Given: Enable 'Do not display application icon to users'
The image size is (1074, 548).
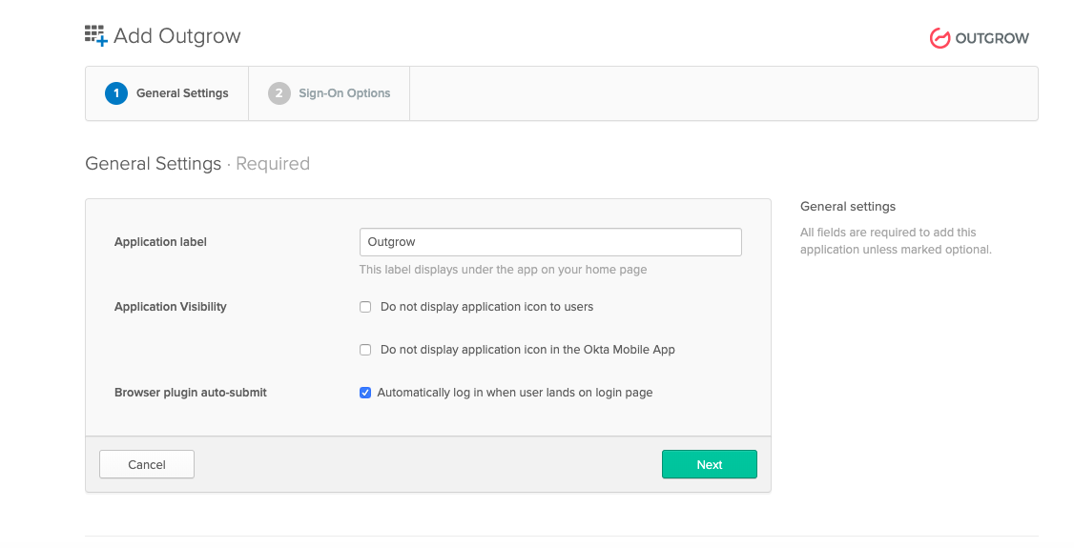Looking at the screenshot, I should [365, 307].
